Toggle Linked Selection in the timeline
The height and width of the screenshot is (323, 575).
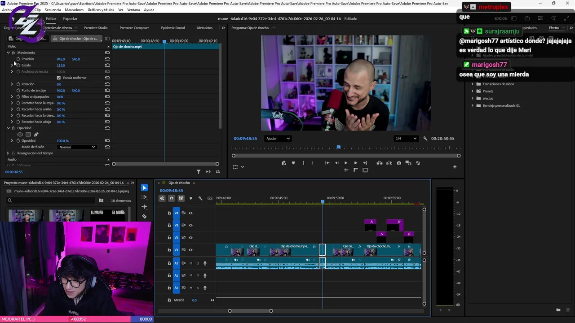point(181,198)
